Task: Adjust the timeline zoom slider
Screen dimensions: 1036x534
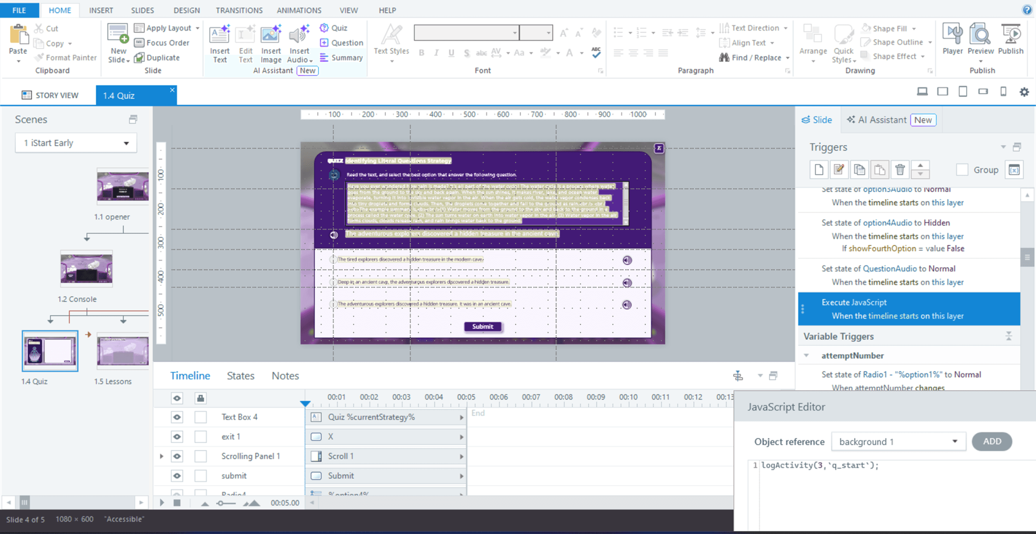Action: click(x=221, y=503)
